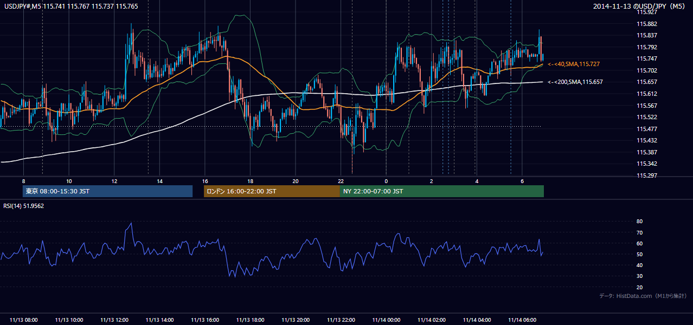
Task: Click the hour 12 tick under price chart
Action: [x=114, y=181]
